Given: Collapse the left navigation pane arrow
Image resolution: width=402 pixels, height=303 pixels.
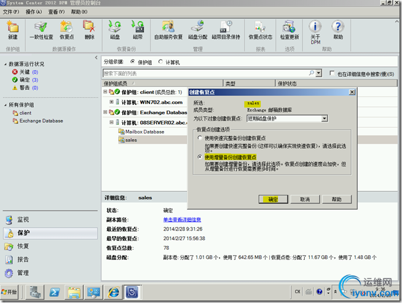Looking at the screenshot, I should click(x=96, y=57).
